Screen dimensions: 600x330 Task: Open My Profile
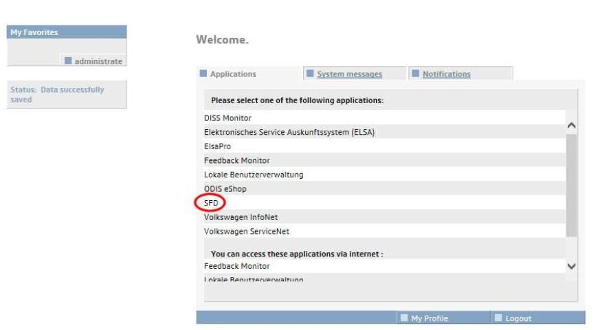point(430,318)
